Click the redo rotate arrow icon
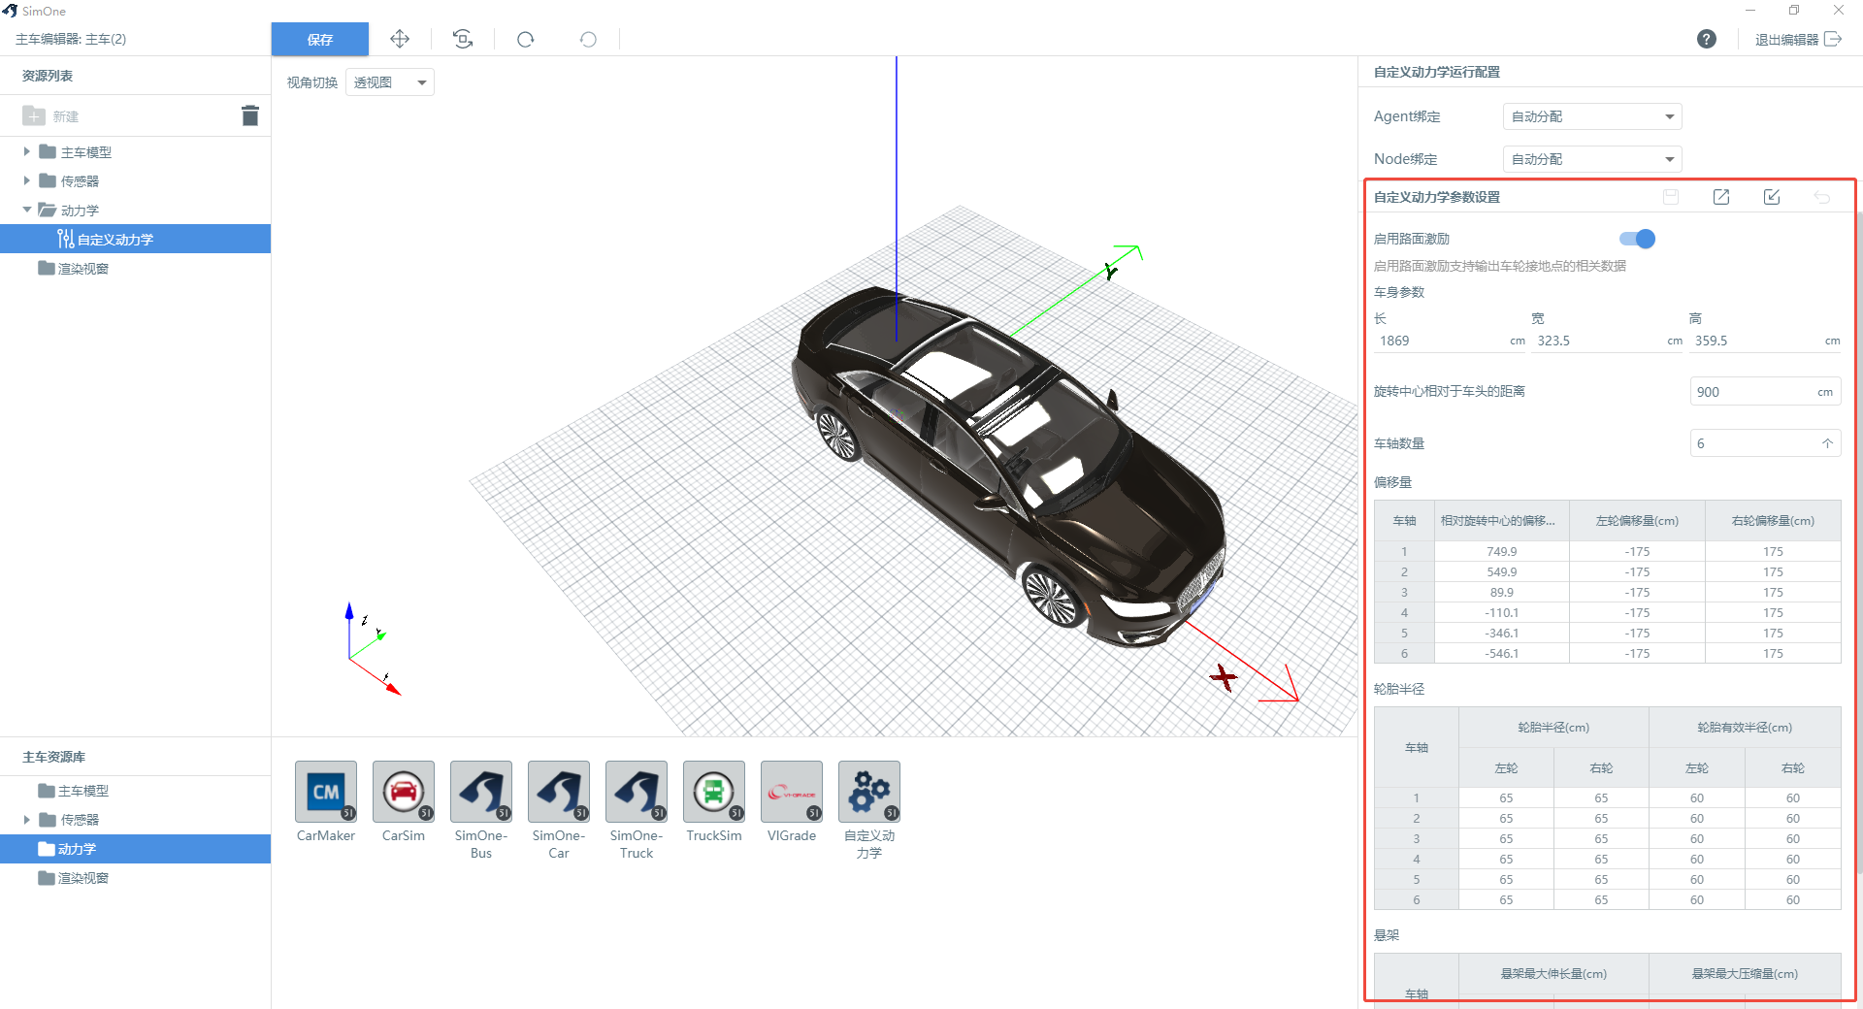 [526, 40]
